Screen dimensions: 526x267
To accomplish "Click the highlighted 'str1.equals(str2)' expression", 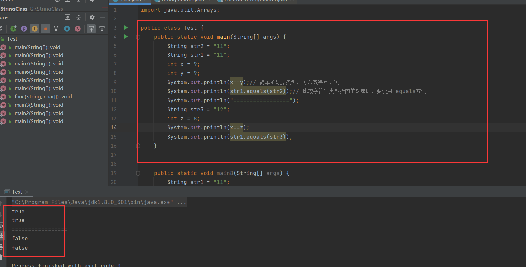I will 258,91.
